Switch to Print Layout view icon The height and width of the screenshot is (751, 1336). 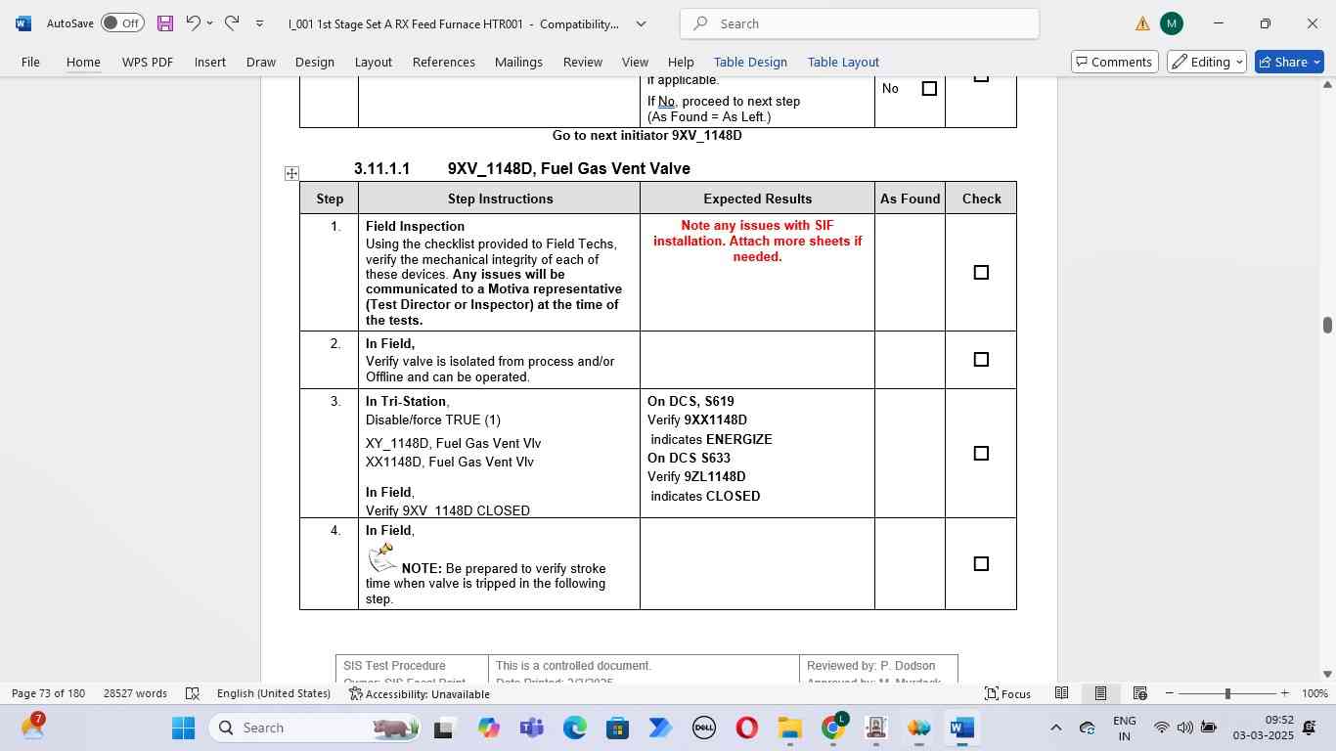coord(1100,693)
